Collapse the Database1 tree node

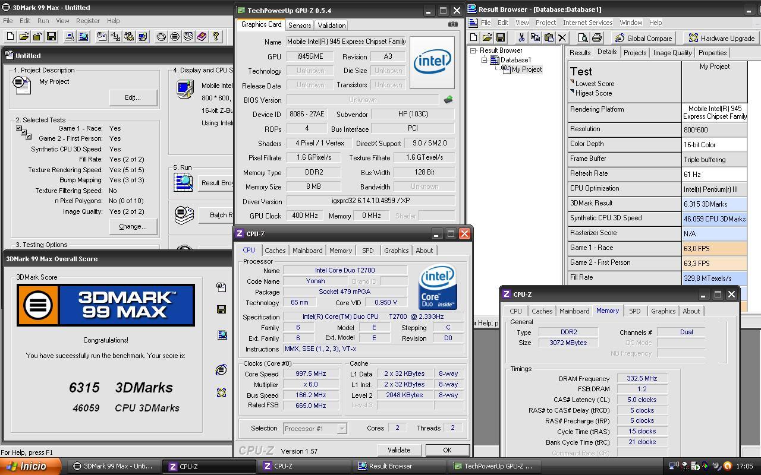pyautogui.click(x=483, y=60)
